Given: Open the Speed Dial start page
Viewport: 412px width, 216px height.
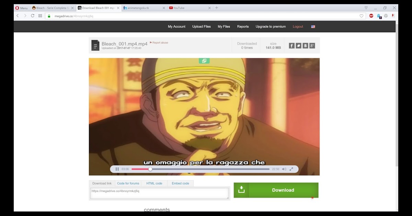Looking at the screenshot, I should point(40,16).
